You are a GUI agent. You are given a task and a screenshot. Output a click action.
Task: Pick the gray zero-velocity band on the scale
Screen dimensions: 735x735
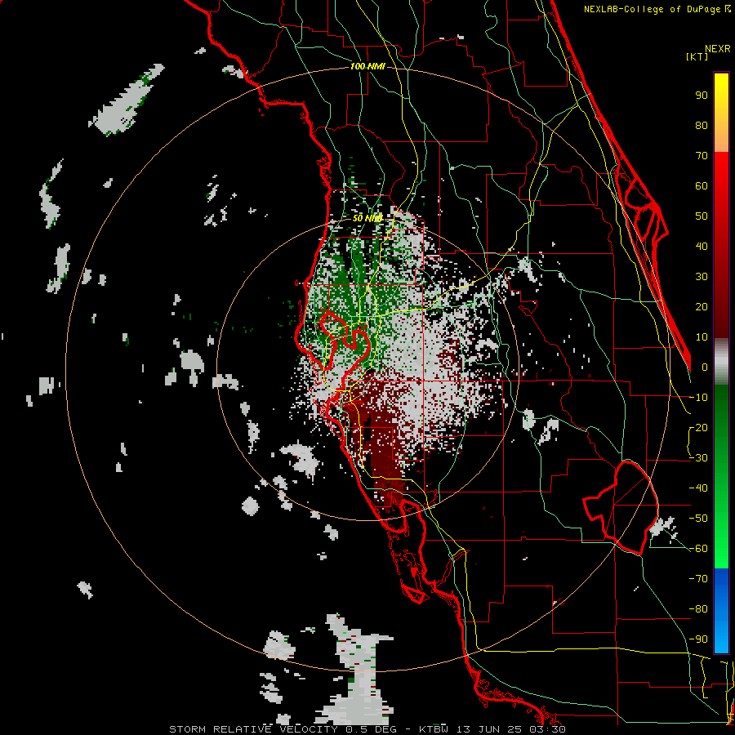[721, 361]
